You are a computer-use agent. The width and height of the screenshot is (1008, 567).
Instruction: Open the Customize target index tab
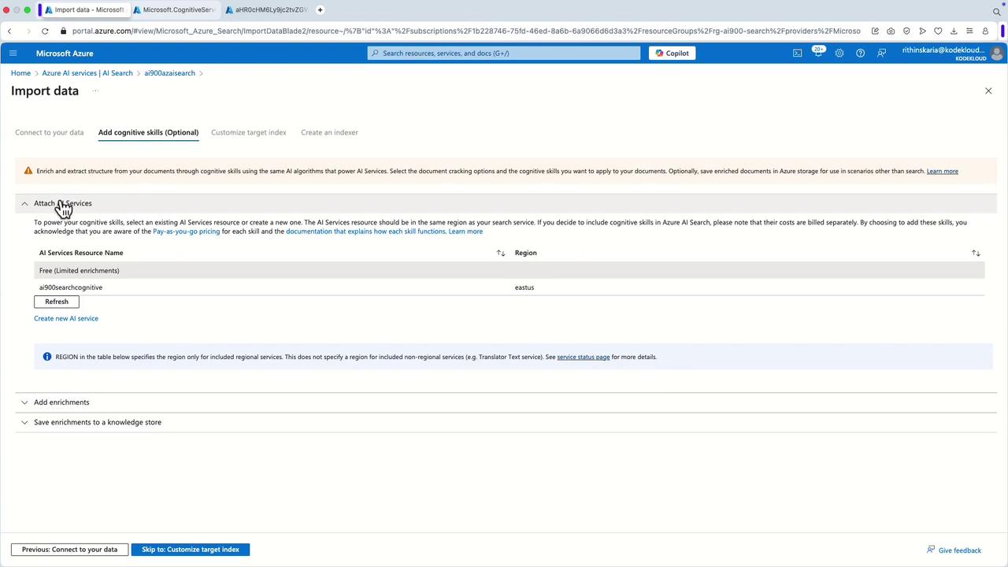[x=249, y=132]
